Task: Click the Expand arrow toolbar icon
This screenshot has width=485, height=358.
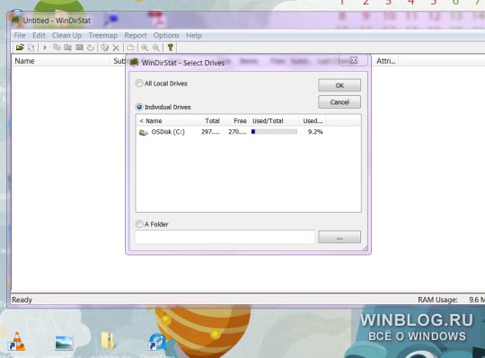Action: pyautogui.click(x=45, y=48)
